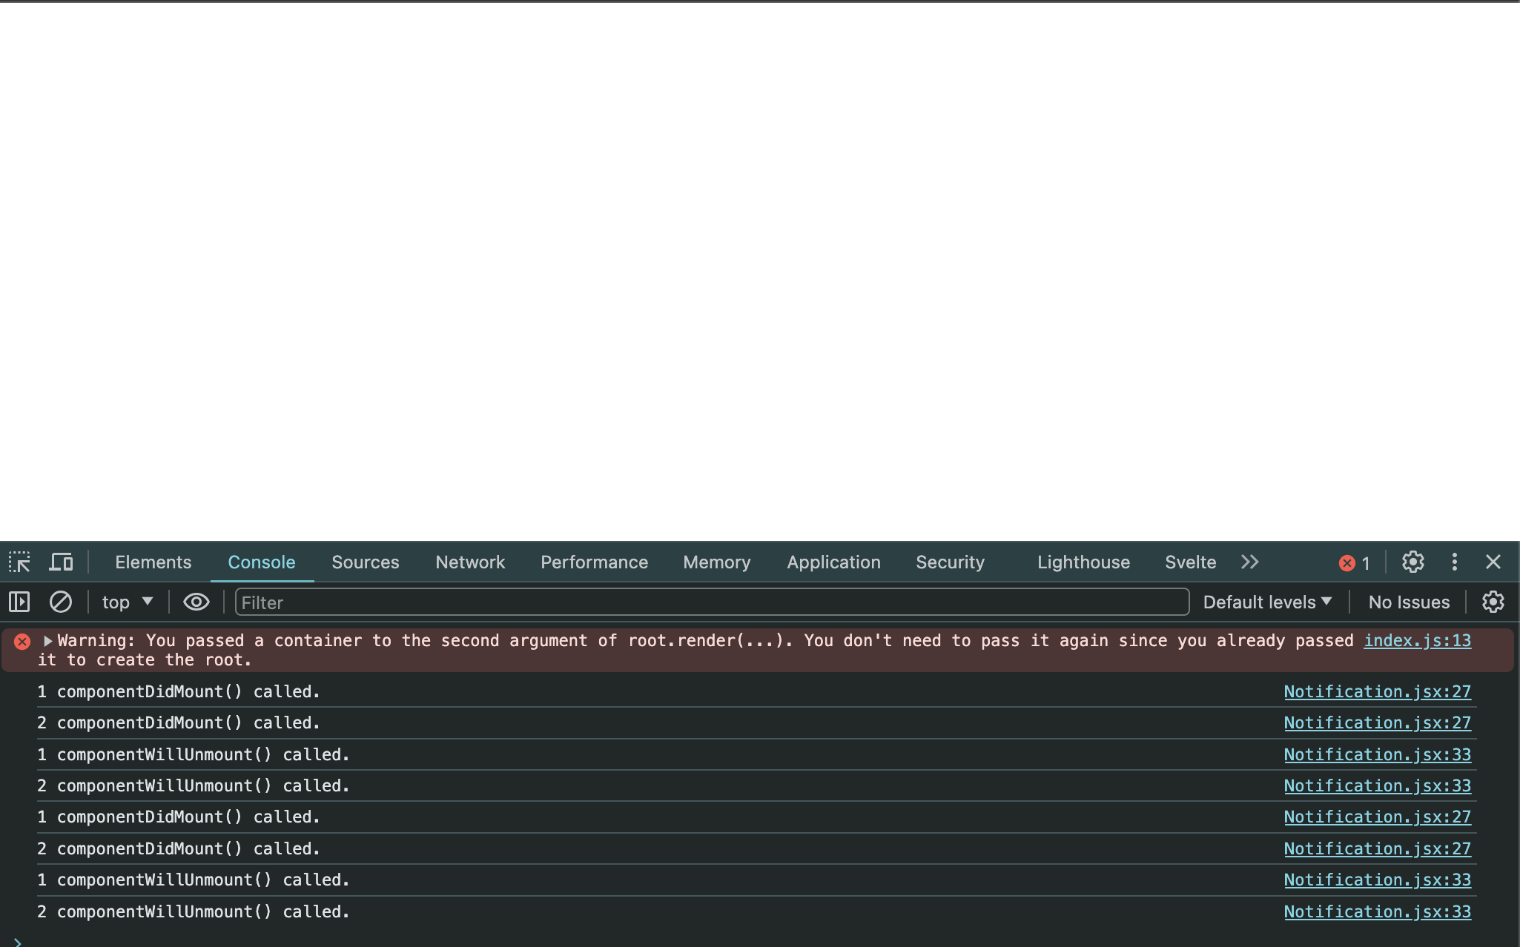Open the three-dot DevTools customize menu
Image resolution: width=1520 pixels, height=947 pixels.
(x=1454, y=562)
